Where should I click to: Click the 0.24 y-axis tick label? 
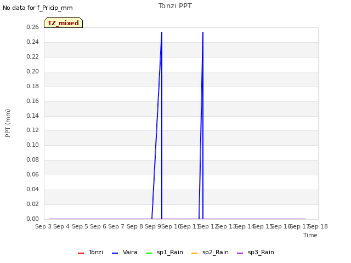pyautogui.click(x=33, y=42)
